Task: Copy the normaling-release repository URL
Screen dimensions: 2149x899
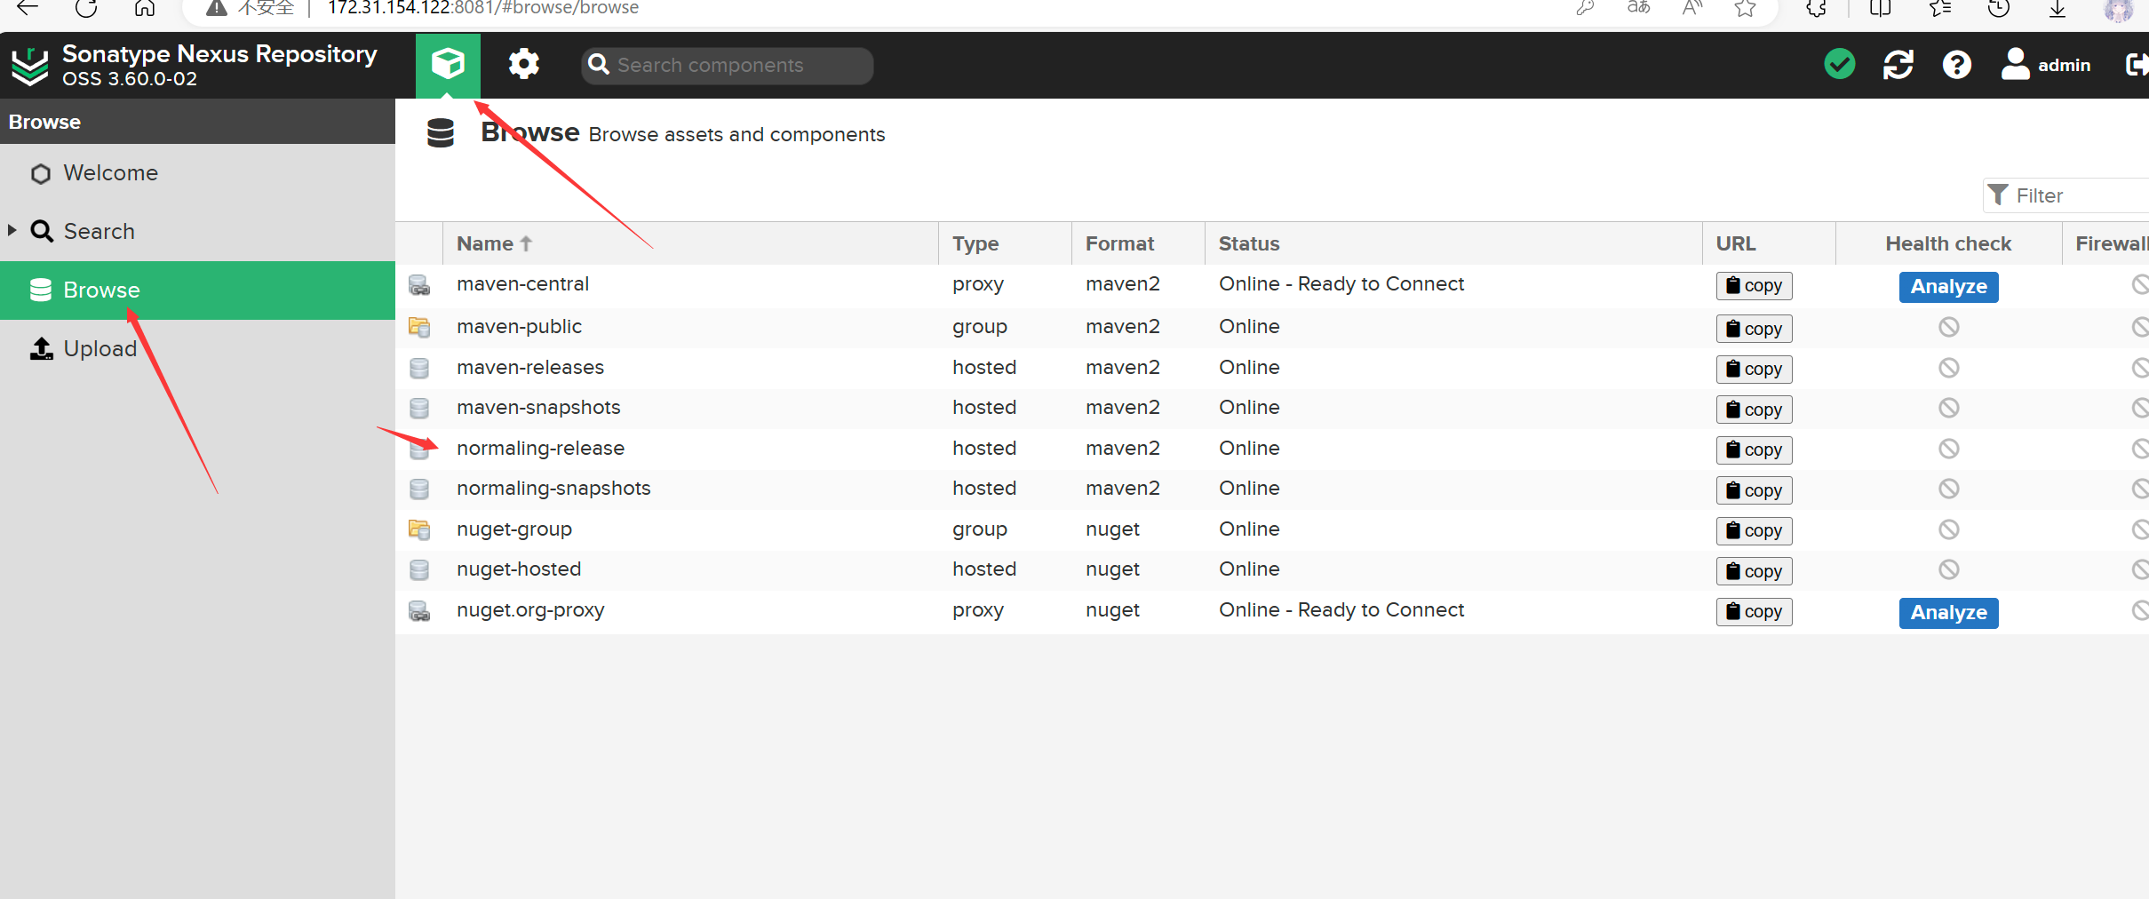Action: (1754, 450)
